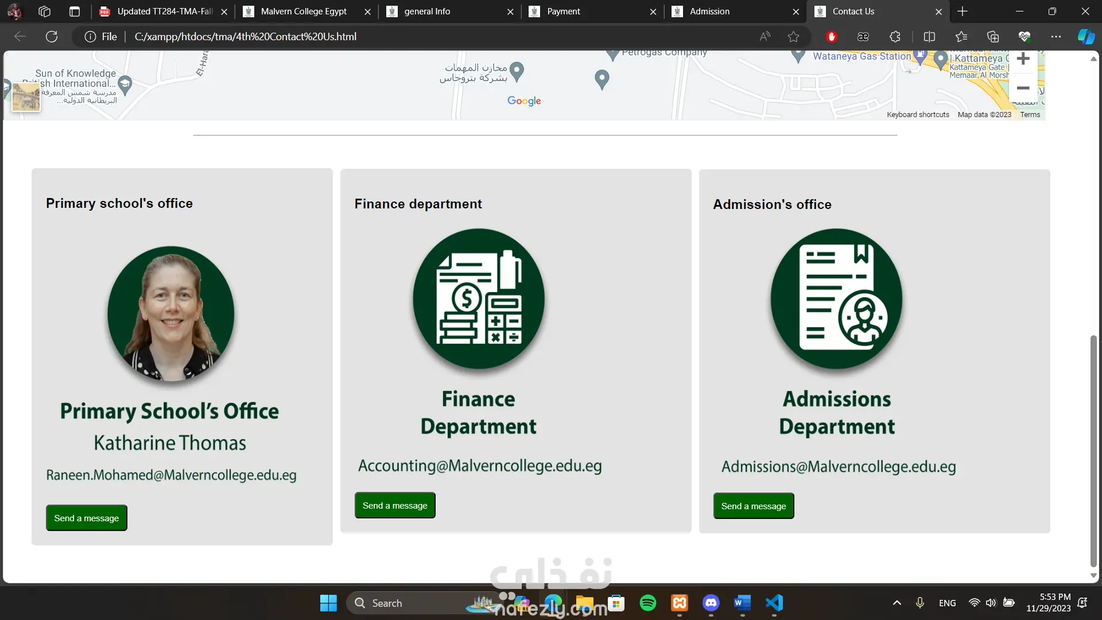
Task: Open the browser profile avatar
Action: coord(14,11)
